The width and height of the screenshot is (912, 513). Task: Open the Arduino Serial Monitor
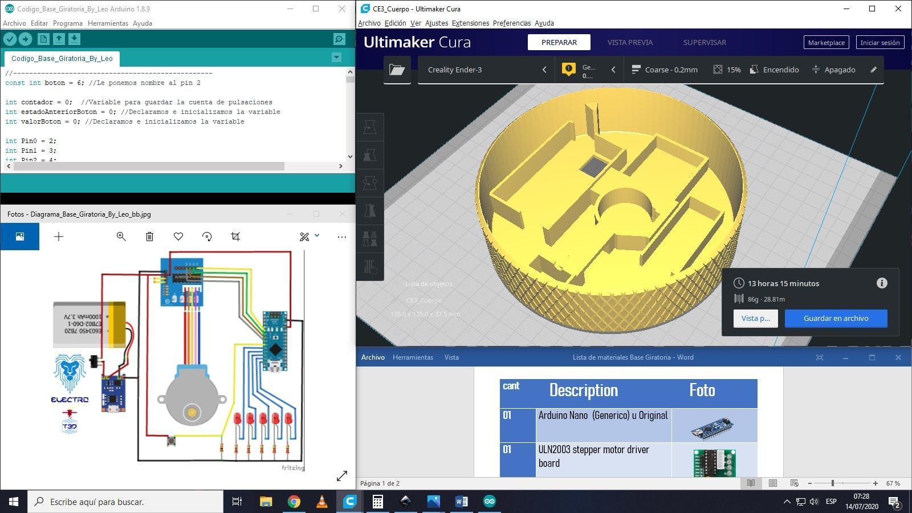(339, 39)
